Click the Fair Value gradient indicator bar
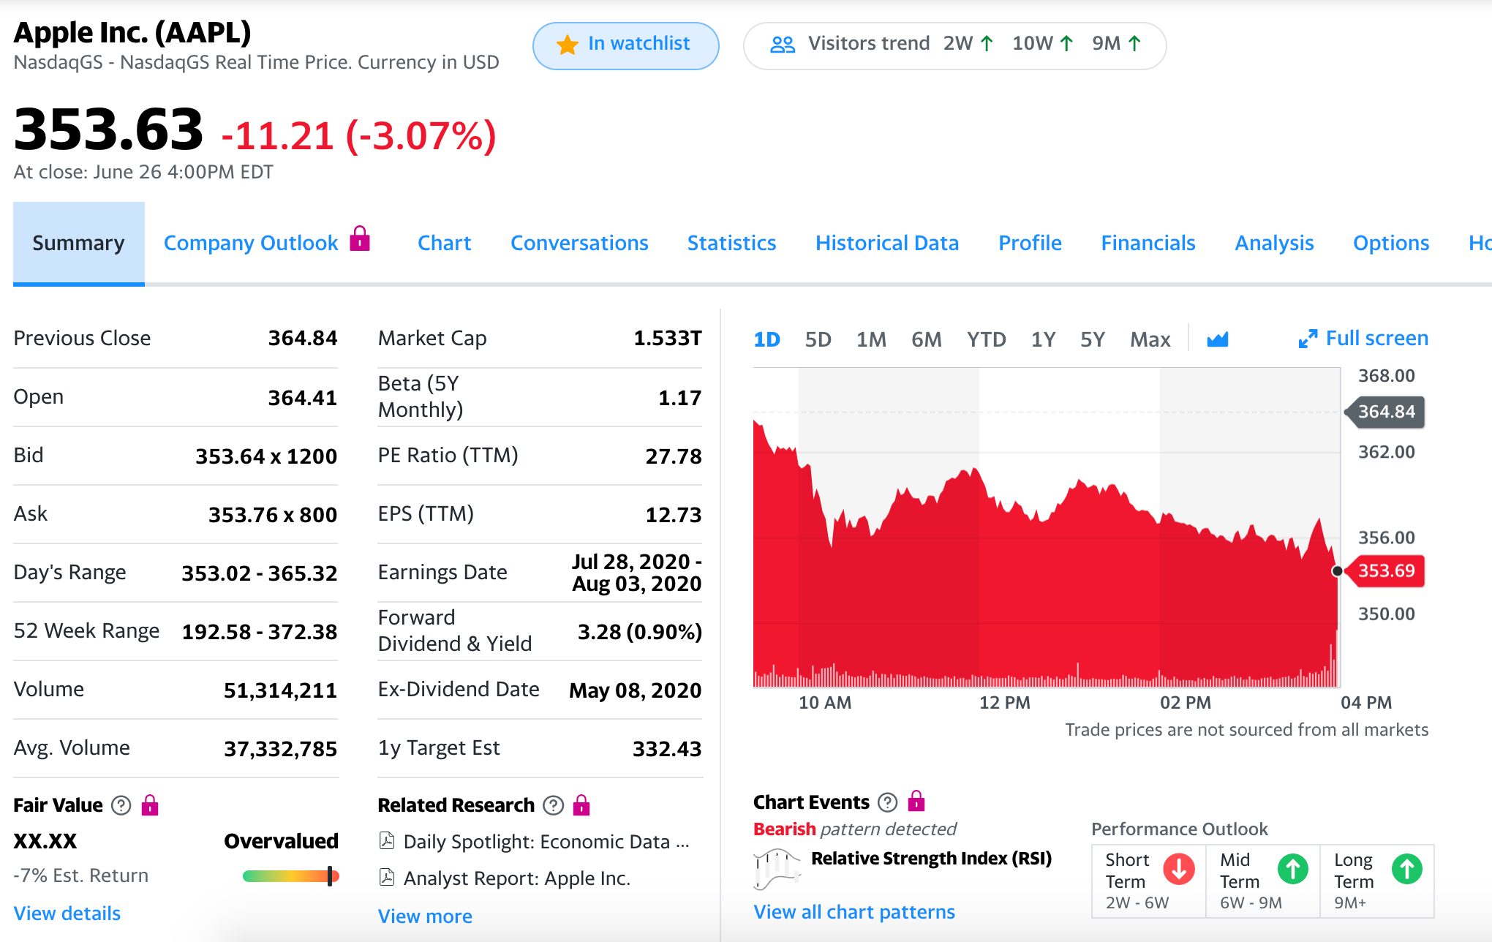 tap(290, 876)
